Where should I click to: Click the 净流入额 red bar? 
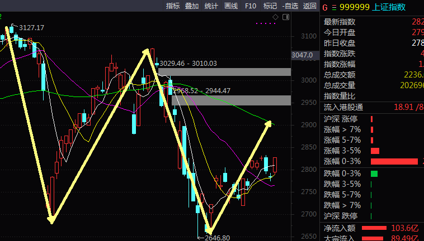(x=374, y=228)
